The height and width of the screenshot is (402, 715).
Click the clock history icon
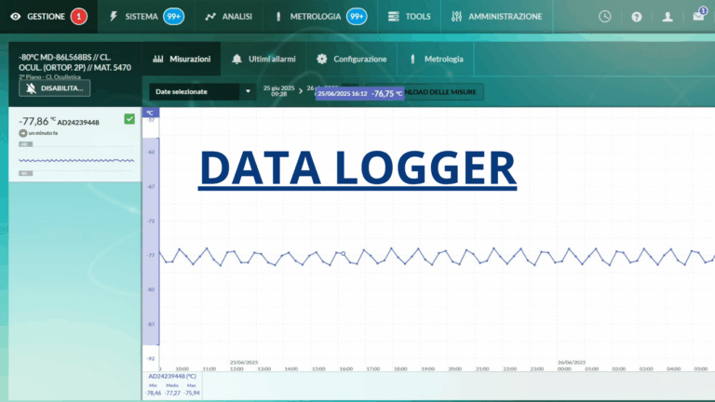[x=605, y=16]
